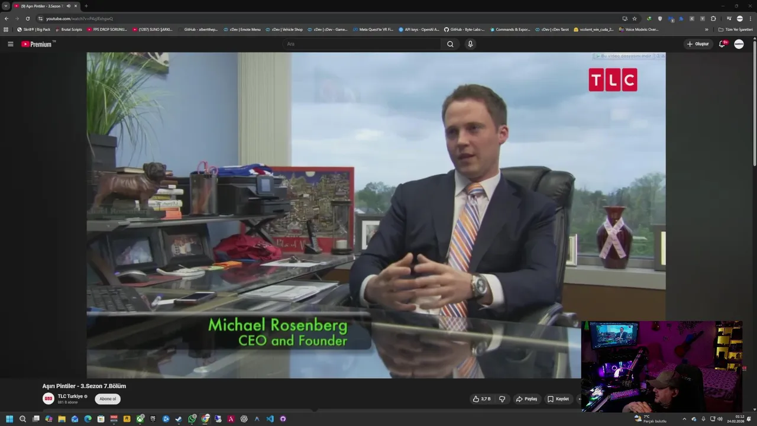The height and width of the screenshot is (426, 757).
Task: Click the Oluştur create button
Action: [698, 44]
